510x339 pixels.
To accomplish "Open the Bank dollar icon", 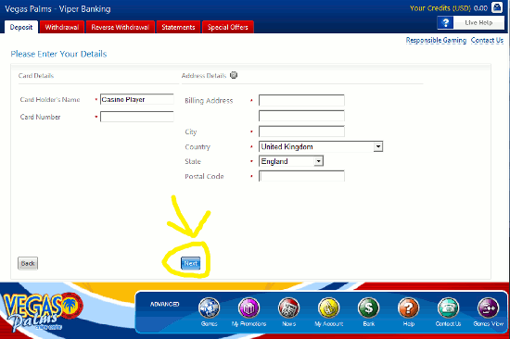I will point(368,308).
